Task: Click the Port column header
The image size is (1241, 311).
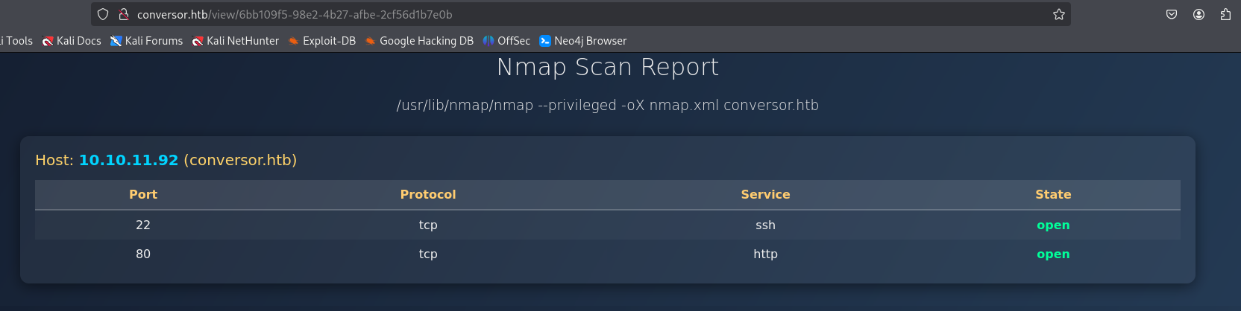Action: point(143,194)
